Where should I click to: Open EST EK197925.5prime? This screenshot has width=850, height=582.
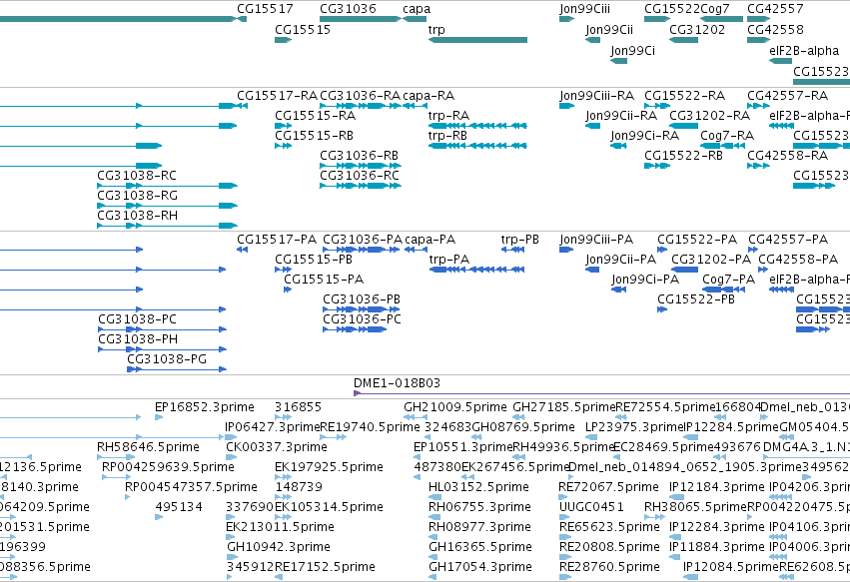click(x=329, y=467)
